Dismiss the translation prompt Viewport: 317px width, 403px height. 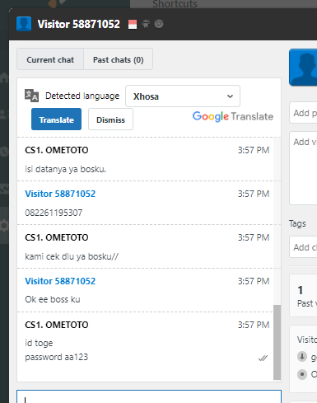[x=110, y=119]
